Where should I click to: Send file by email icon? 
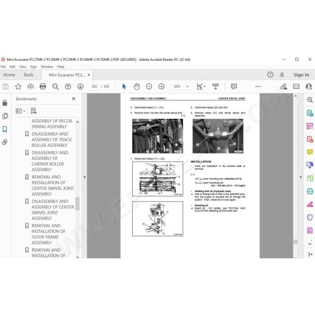[x=296, y=86]
